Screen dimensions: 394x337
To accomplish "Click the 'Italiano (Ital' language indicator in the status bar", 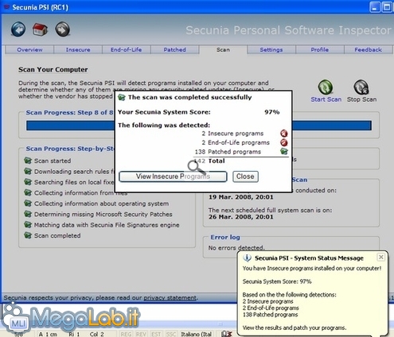I will click(197, 334).
